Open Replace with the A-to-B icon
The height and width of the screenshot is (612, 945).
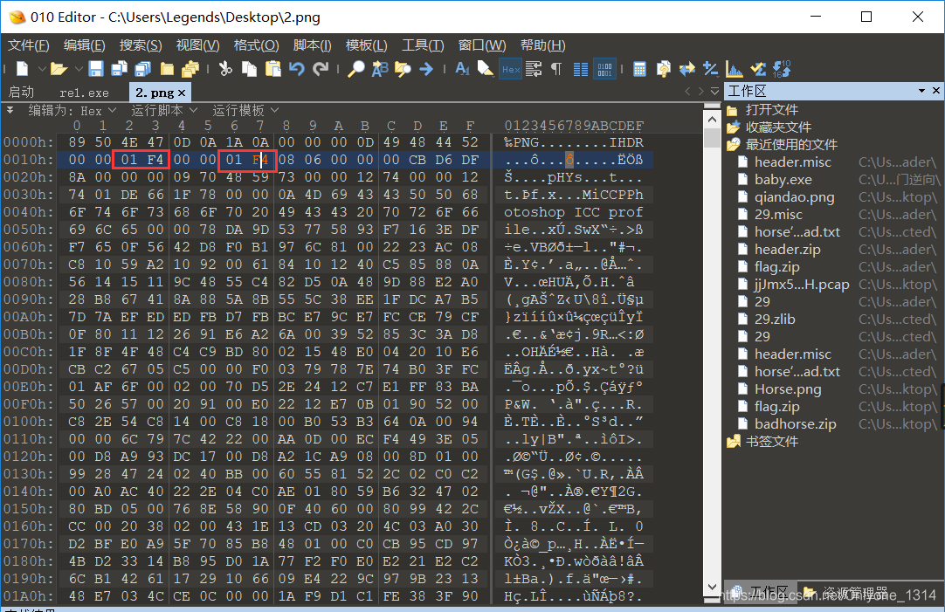pyautogui.click(x=380, y=69)
